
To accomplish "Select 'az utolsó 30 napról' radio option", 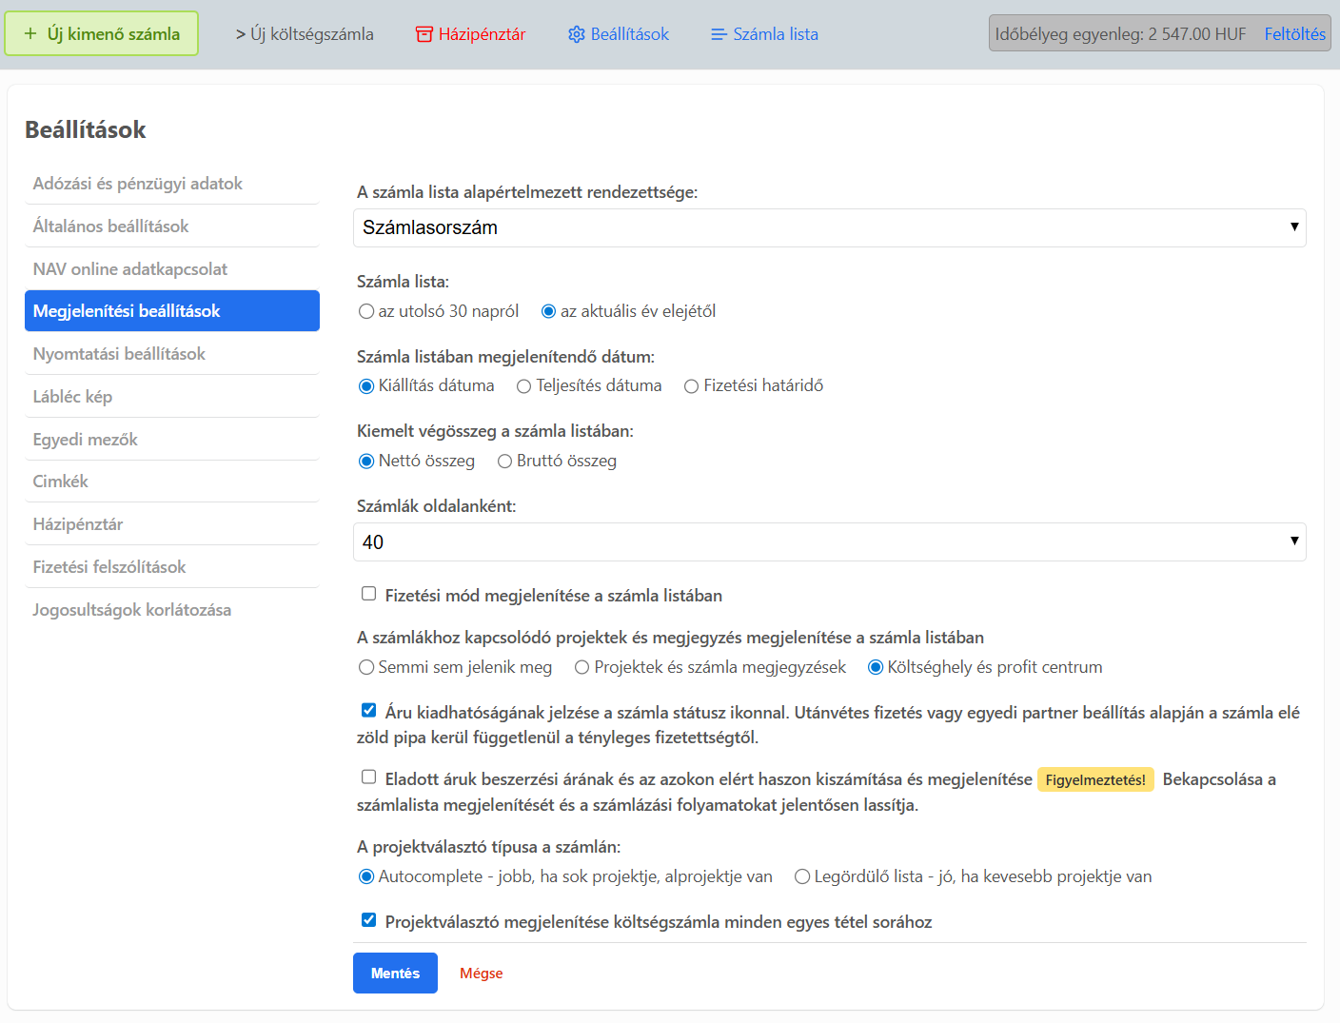I will (366, 311).
